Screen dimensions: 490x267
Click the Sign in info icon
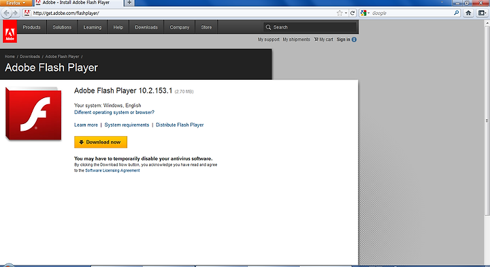point(354,40)
